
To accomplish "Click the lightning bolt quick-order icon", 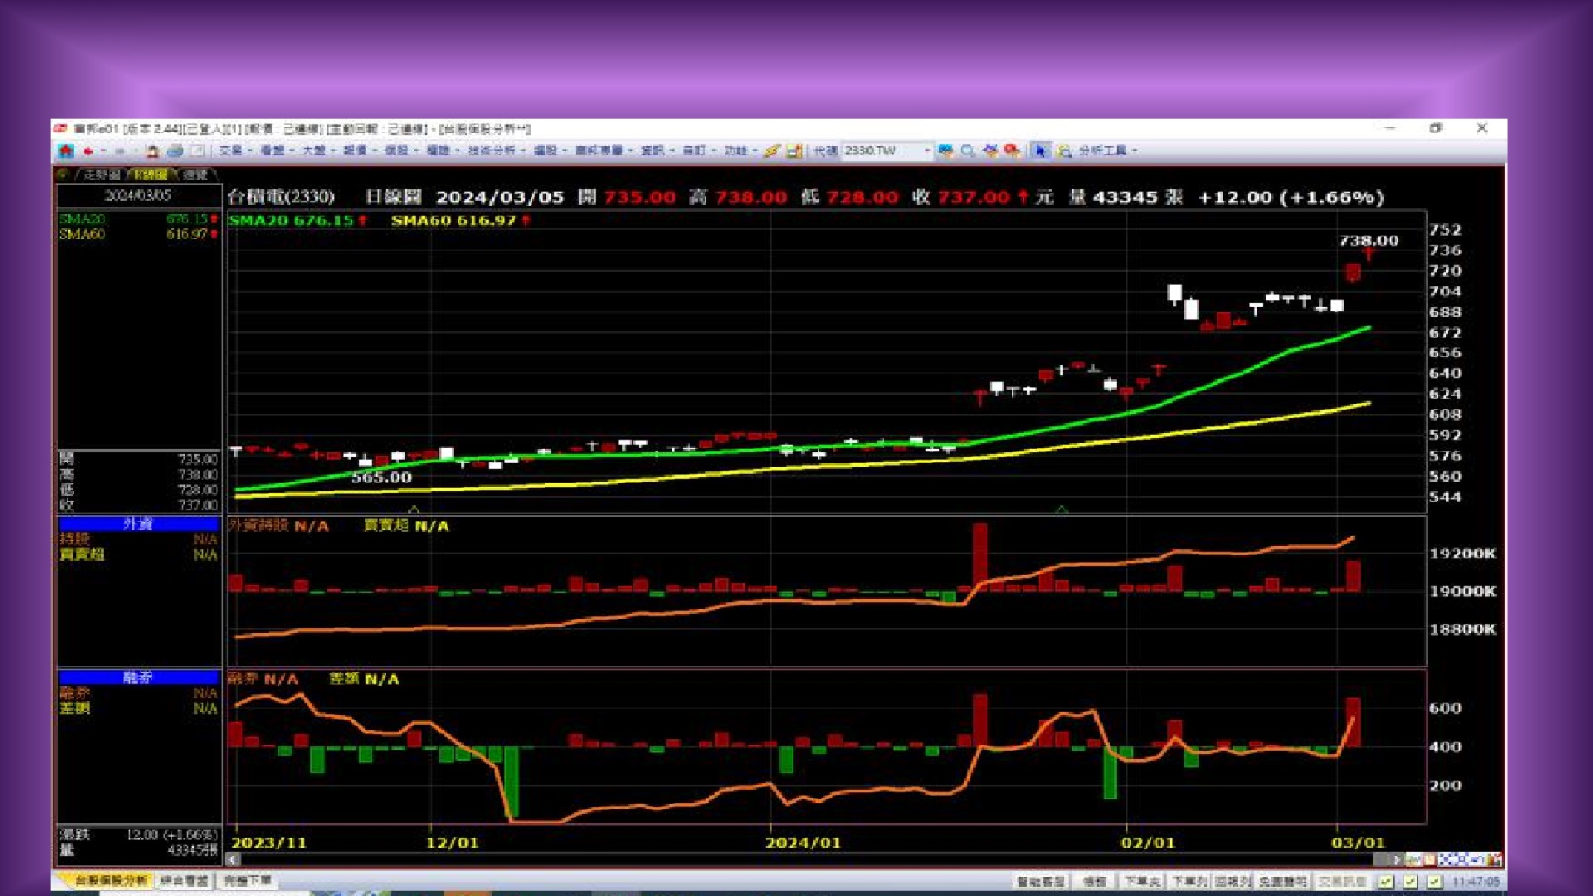I will [x=772, y=151].
